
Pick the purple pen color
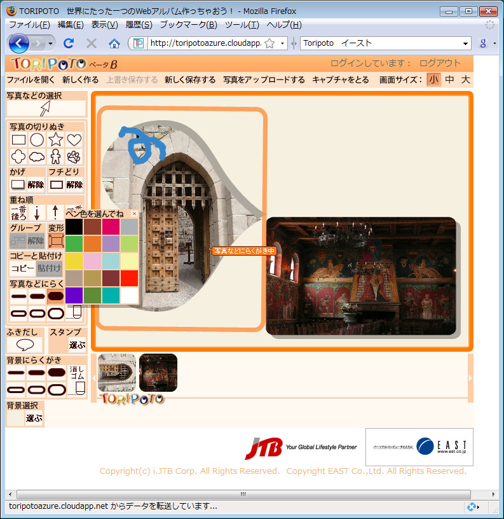(74, 295)
